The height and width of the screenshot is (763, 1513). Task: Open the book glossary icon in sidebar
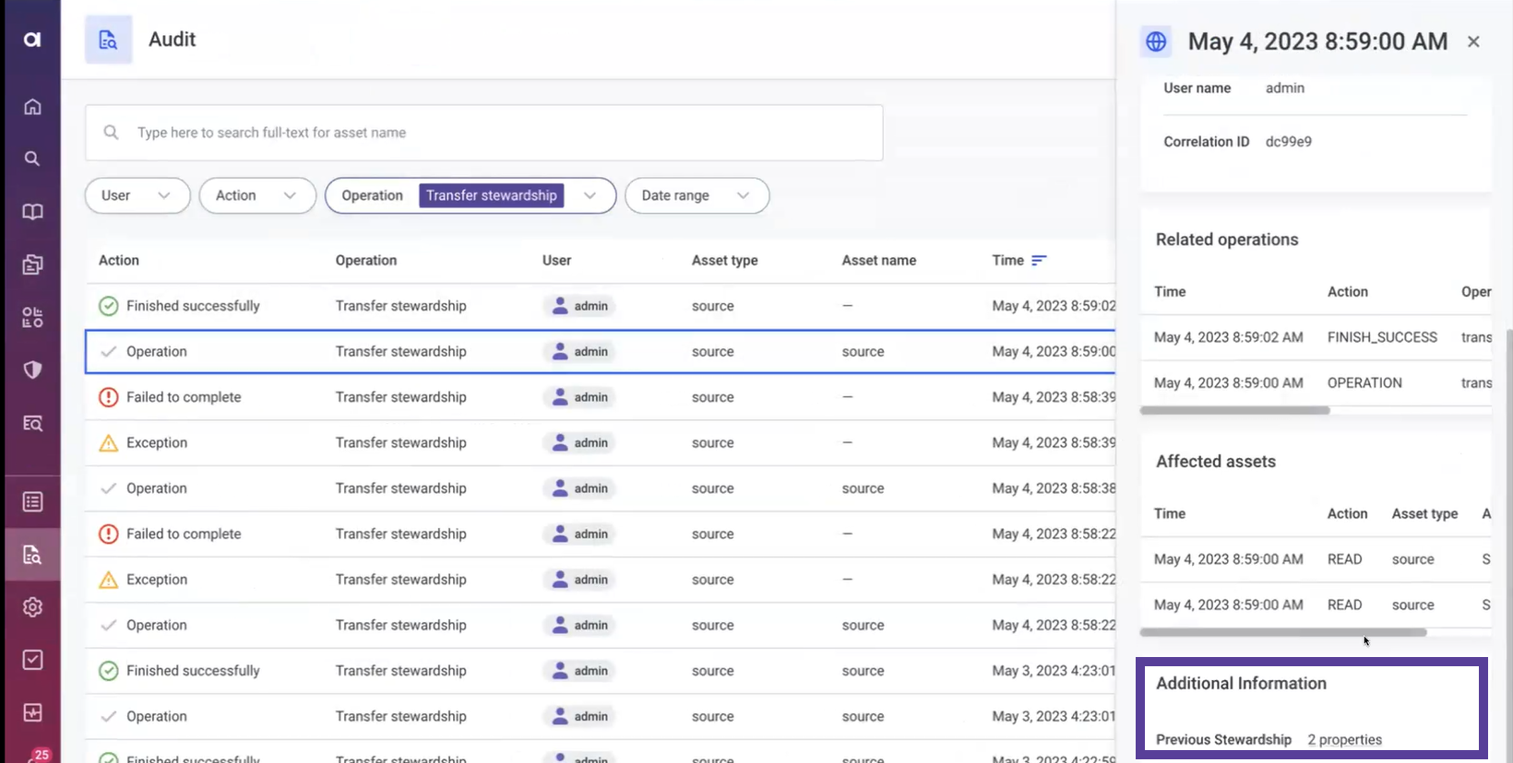coord(32,212)
